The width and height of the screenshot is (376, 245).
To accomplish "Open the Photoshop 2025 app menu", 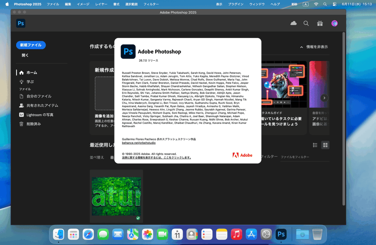I will pyautogui.click(x=28, y=4).
